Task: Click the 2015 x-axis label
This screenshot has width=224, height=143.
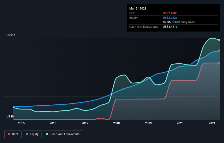Action: coord(21,123)
